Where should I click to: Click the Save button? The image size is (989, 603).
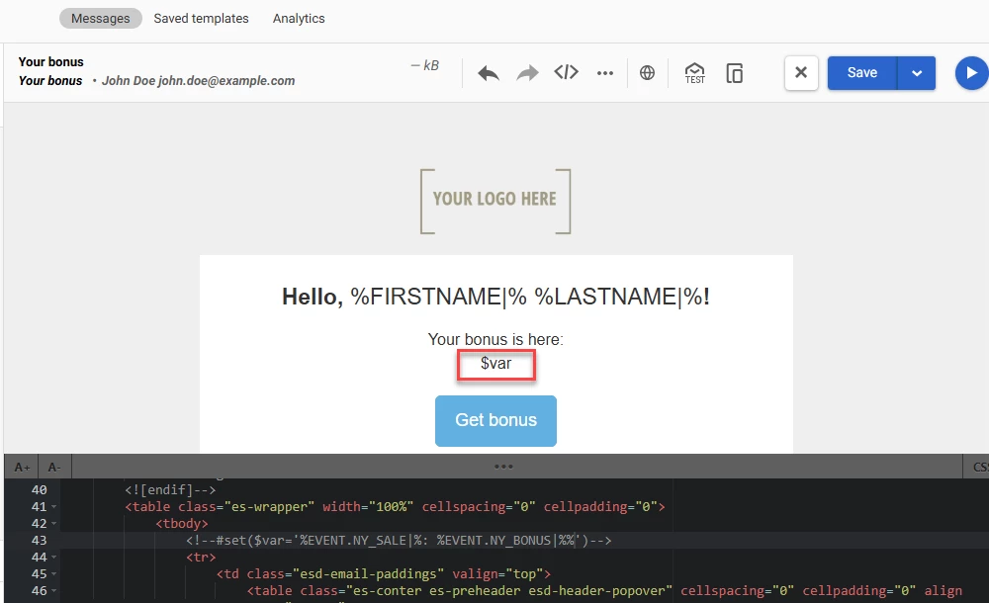click(x=861, y=73)
